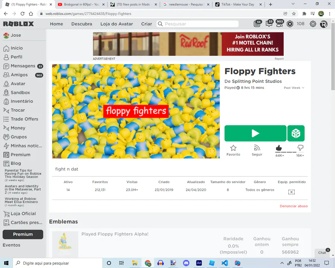Switch to TikTok tab
335x268 pixels.
[238, 4]
